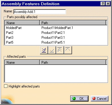Click the move selected part up icon

(x=68, y=50)
